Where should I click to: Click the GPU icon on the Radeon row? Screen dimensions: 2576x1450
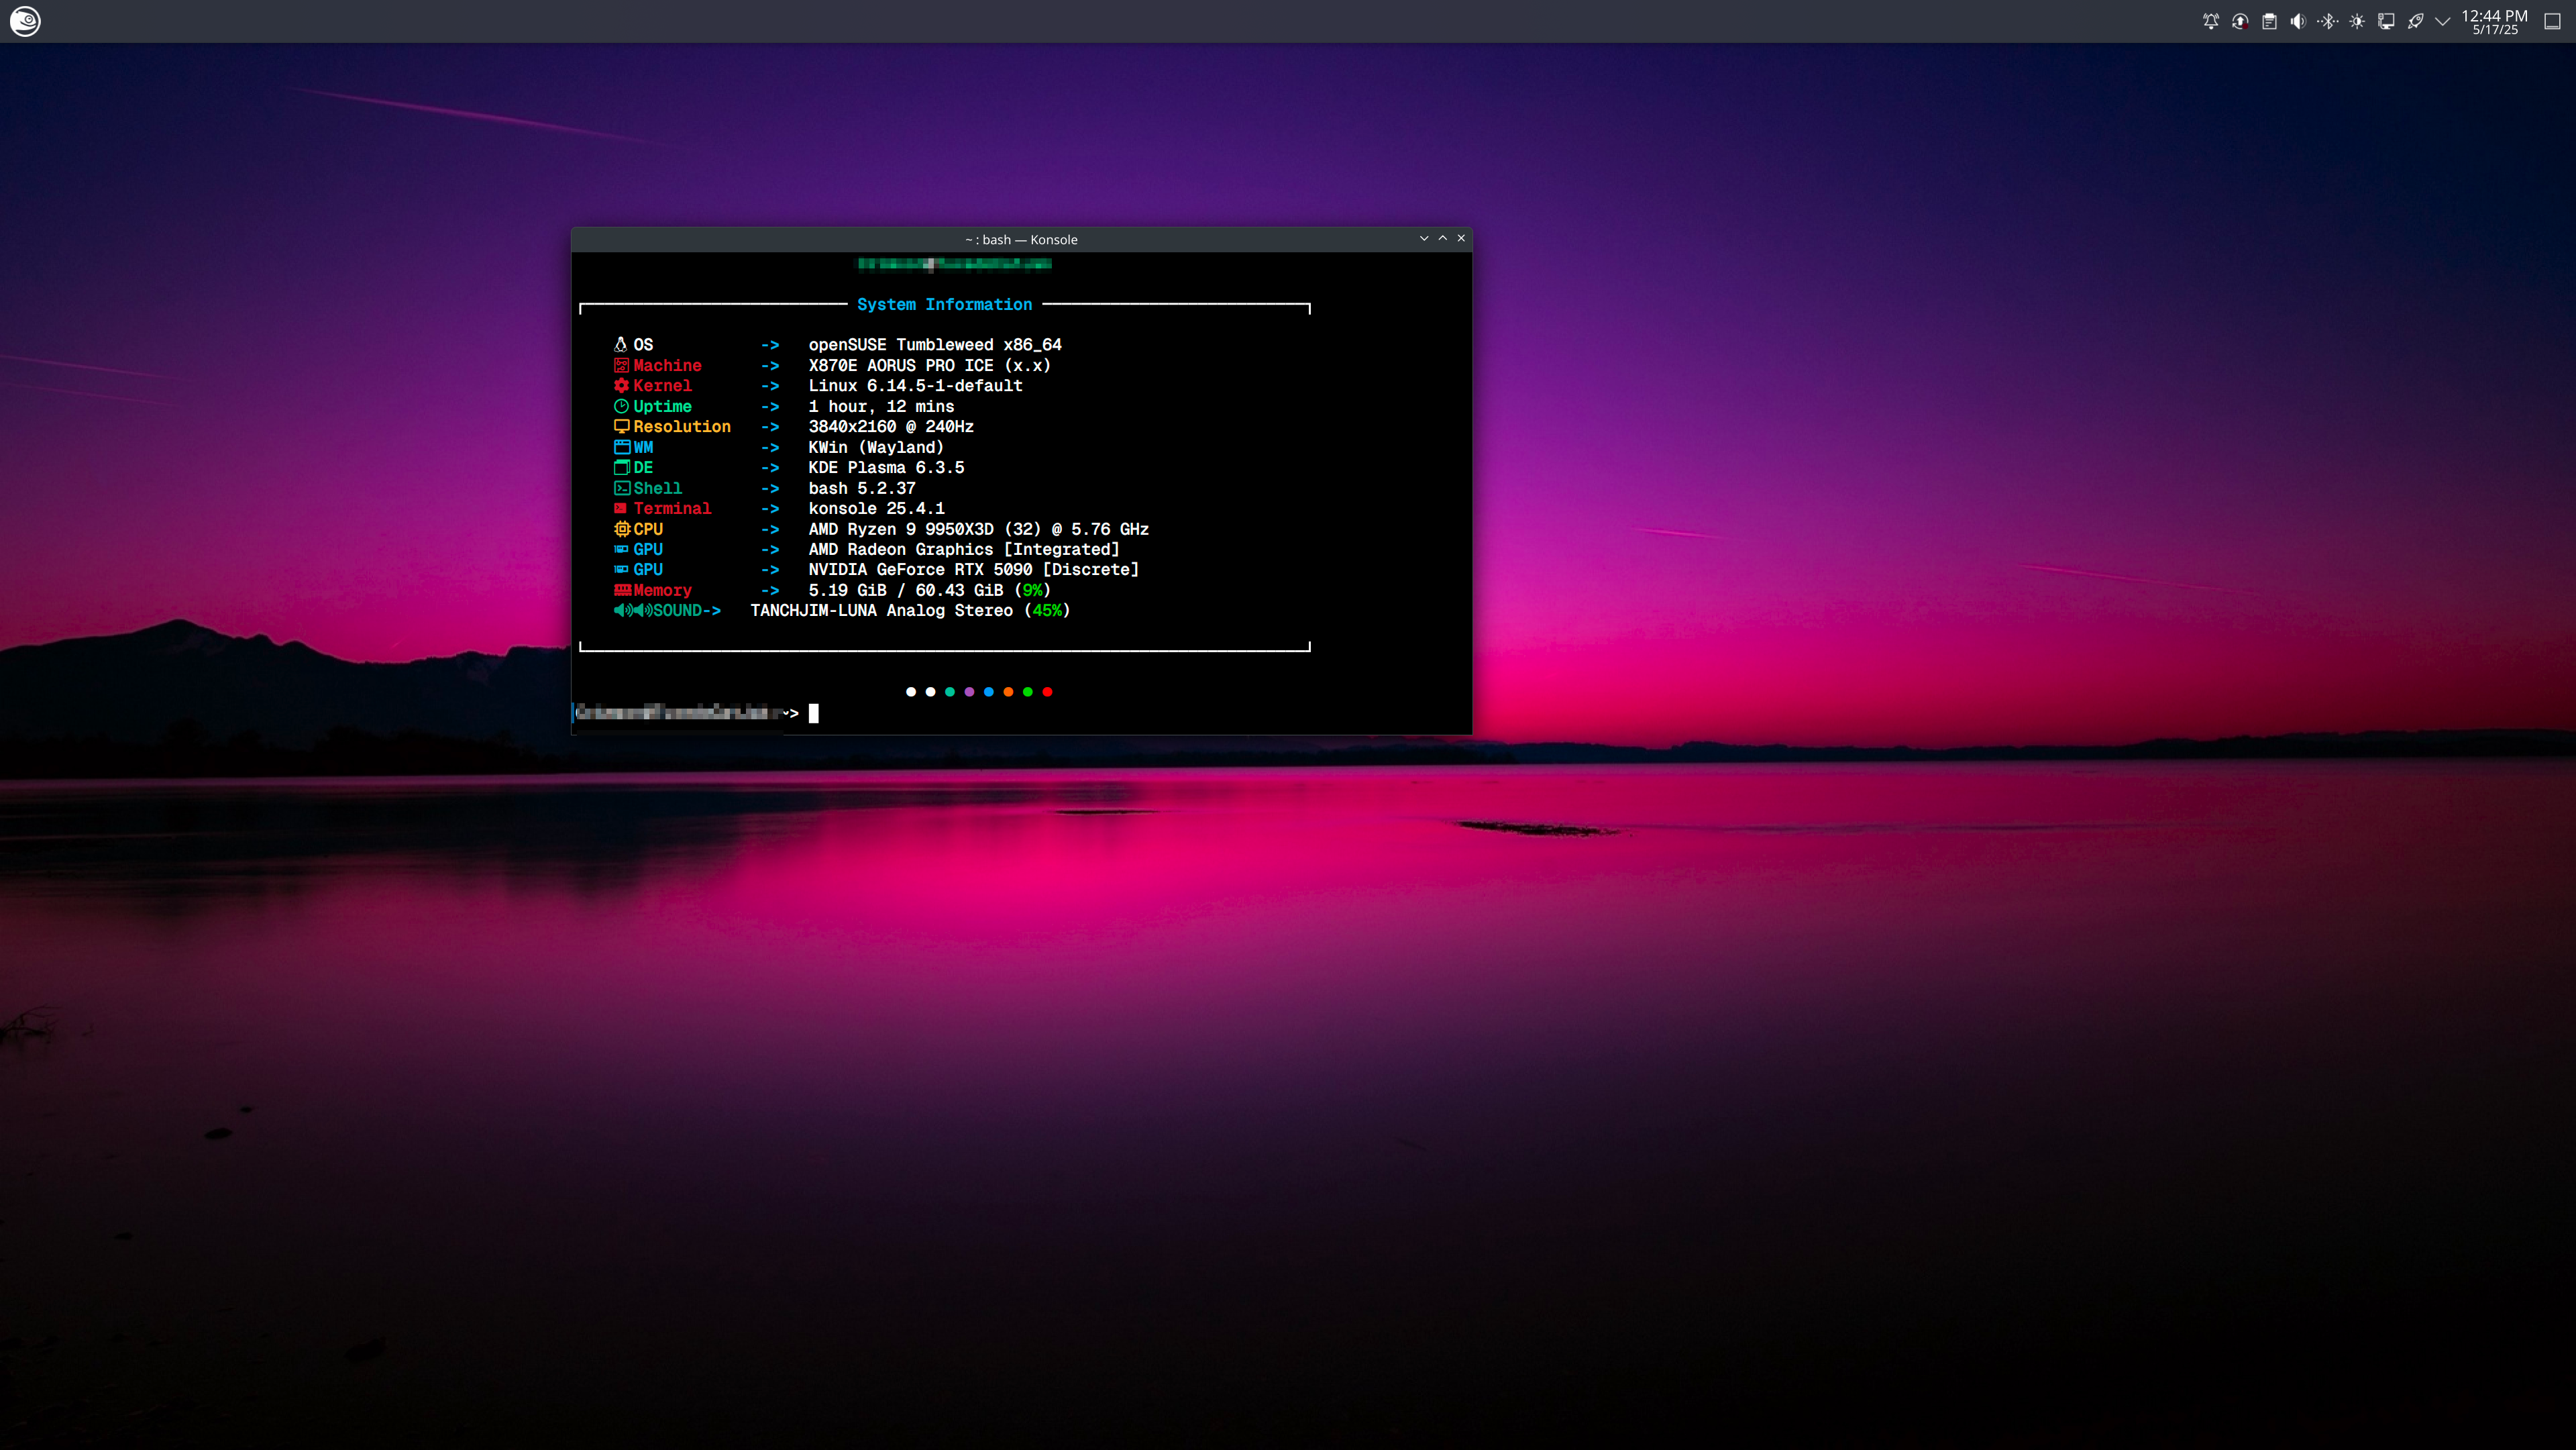pyautogui.click(x=621, y=549)
